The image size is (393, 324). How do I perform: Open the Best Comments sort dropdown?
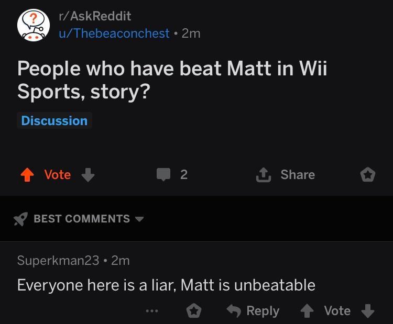(x=139, y=219)
